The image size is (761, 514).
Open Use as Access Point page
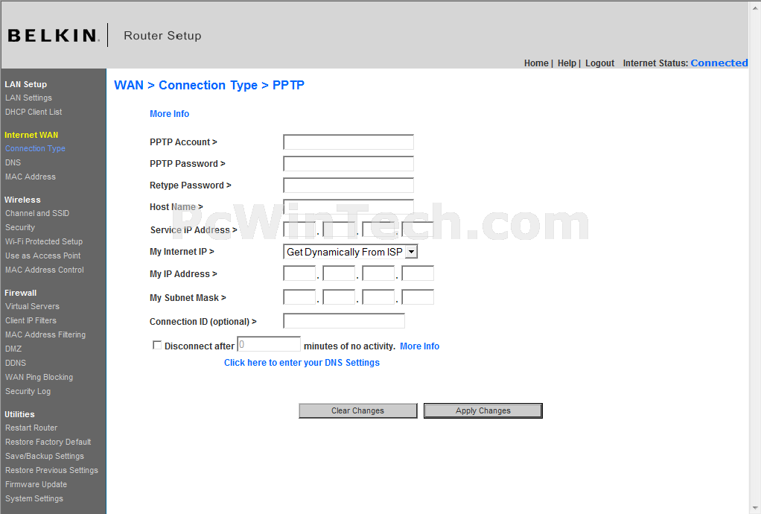pos(42,256)
